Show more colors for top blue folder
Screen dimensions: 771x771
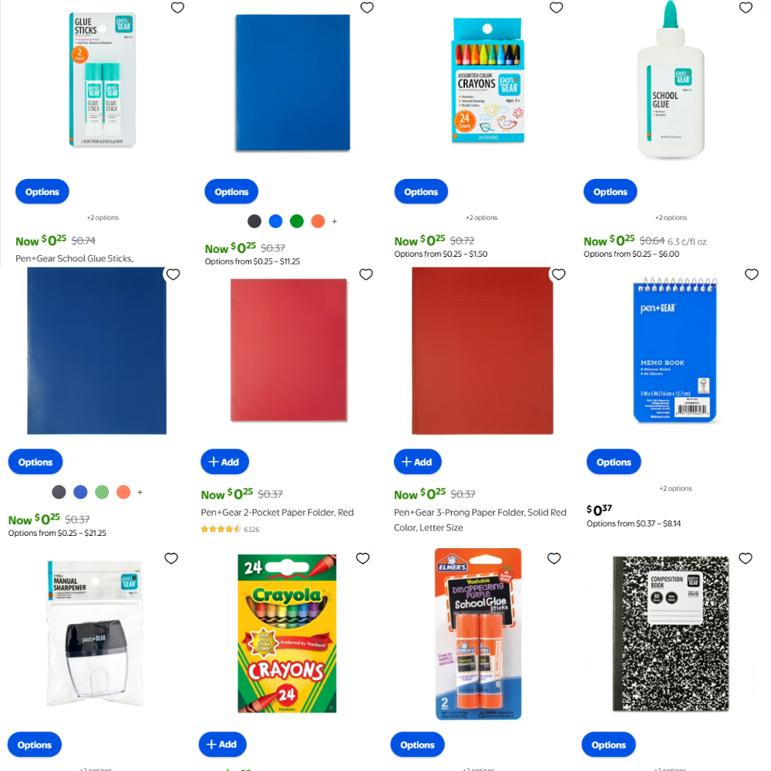(335, 221)
